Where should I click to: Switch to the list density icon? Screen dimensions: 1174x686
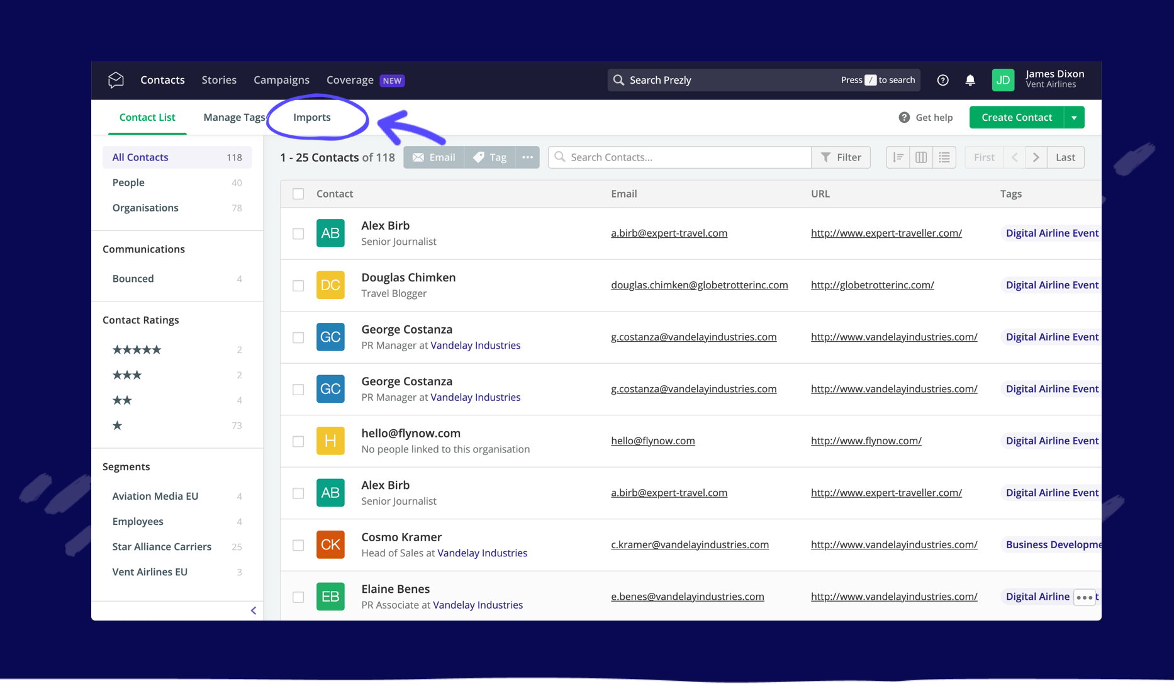pos(944,157)
